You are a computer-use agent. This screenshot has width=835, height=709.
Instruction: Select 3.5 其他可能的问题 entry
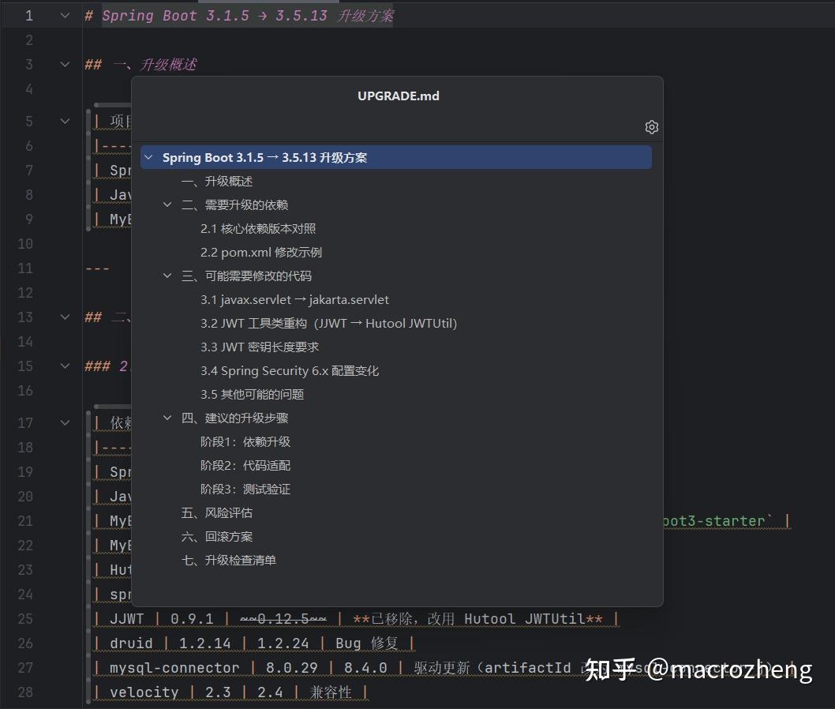[x=252, y=395]
